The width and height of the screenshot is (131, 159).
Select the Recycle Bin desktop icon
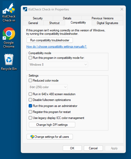(x=9, y=62)
